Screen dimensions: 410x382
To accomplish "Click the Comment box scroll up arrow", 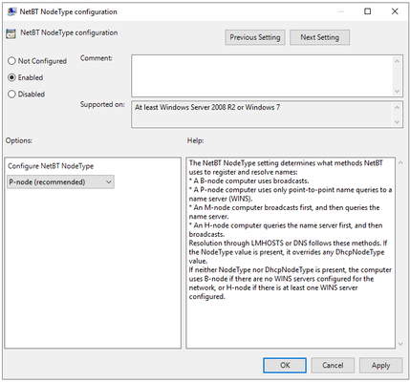I will tap(397, 61).
